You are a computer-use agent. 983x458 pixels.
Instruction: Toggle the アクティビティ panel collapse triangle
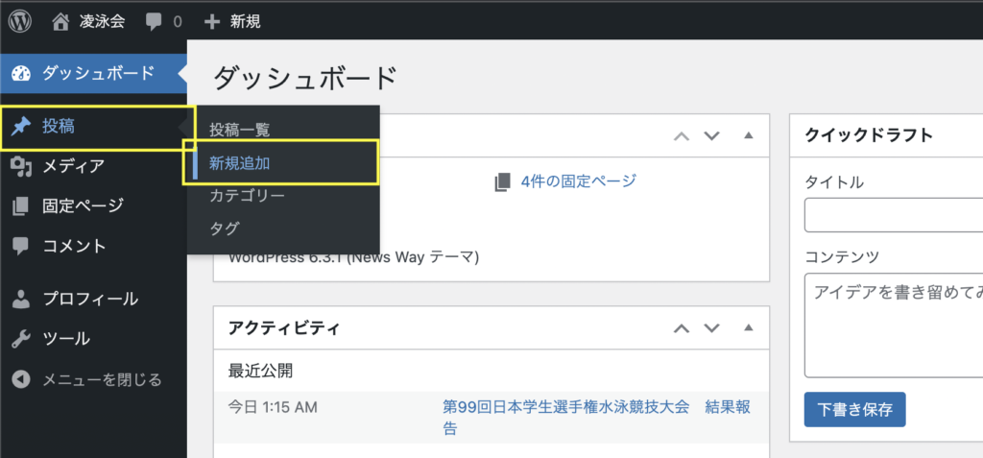point(748,328)
